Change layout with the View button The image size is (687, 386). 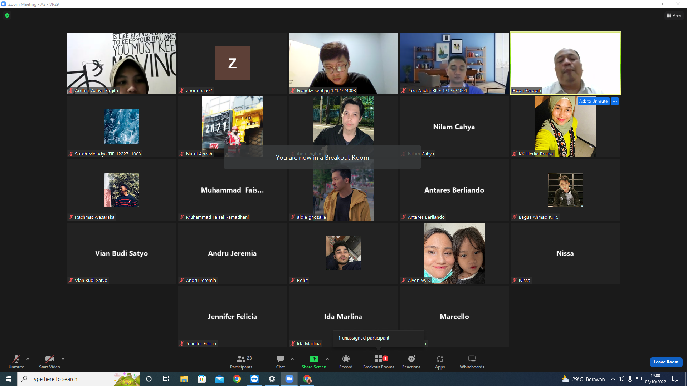674,15
